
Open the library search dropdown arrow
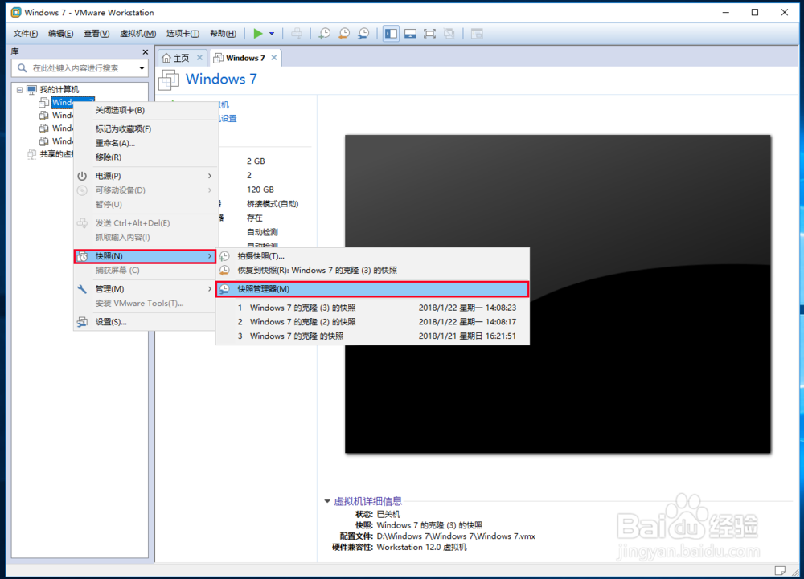pos(142,68)
